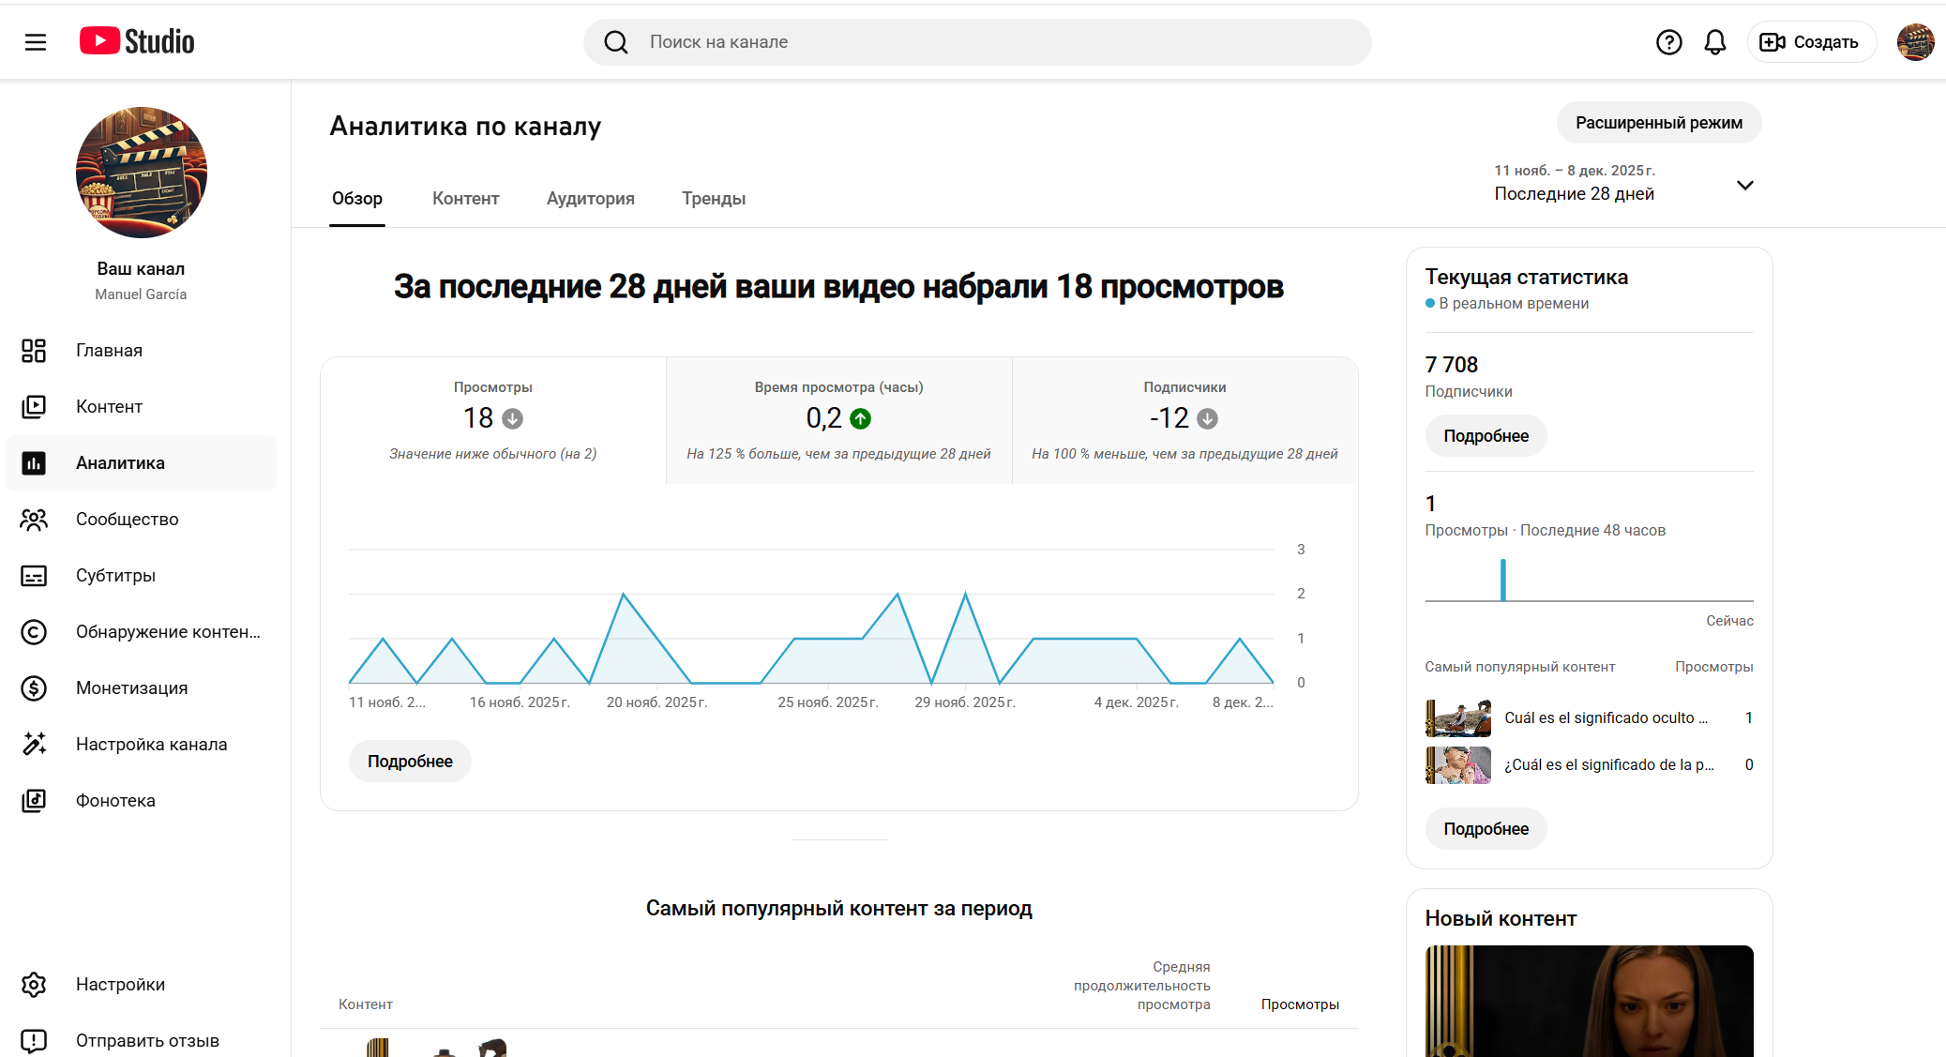Select the Время просмотра (часы) metric card
Image resolution: width=1946 pixels, height=1057 pixels.
pyautogui.click(x=838, y=420)
